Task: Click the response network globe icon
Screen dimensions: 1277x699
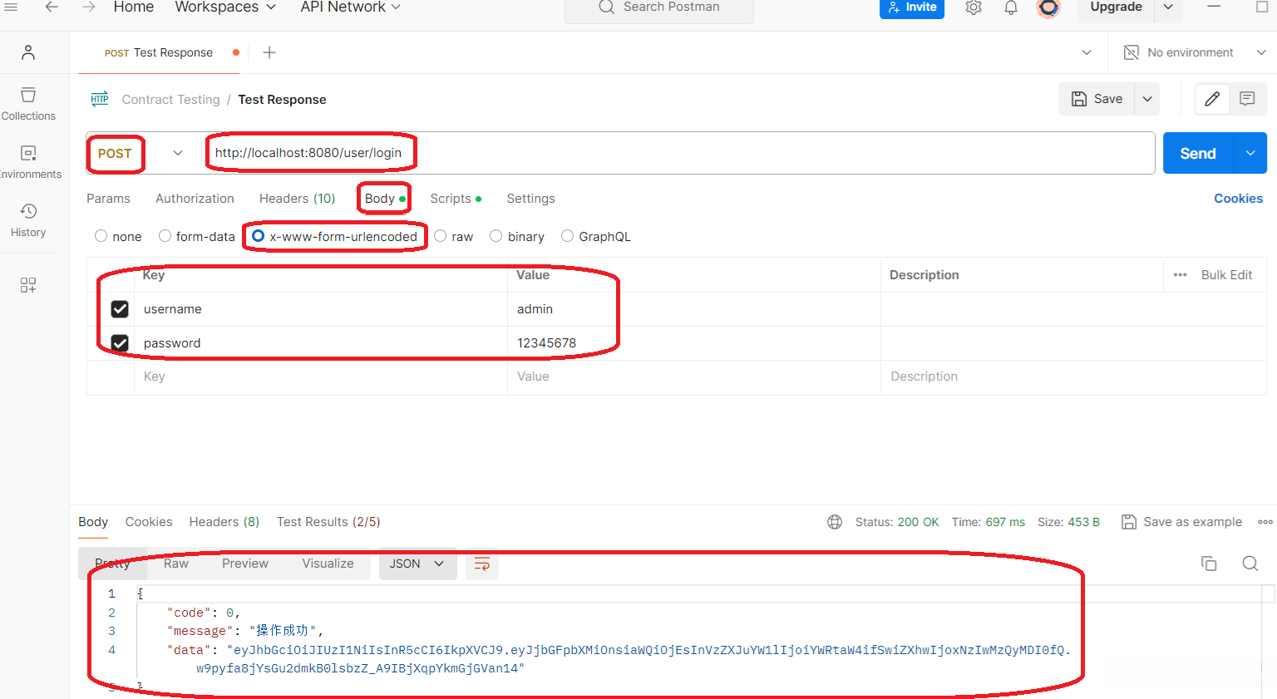Action: [x=835, y=522]
